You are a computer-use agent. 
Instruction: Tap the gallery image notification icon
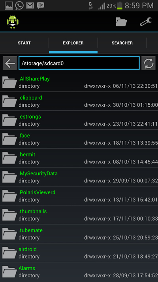[9, 6]
